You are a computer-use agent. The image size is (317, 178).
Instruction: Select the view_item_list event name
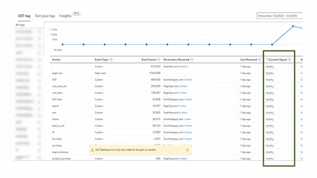click(59, 86)
